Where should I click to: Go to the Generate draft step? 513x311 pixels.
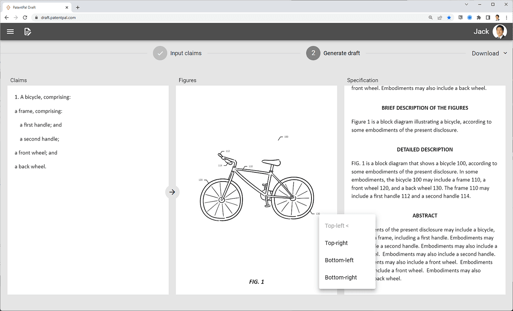(342, 53)
